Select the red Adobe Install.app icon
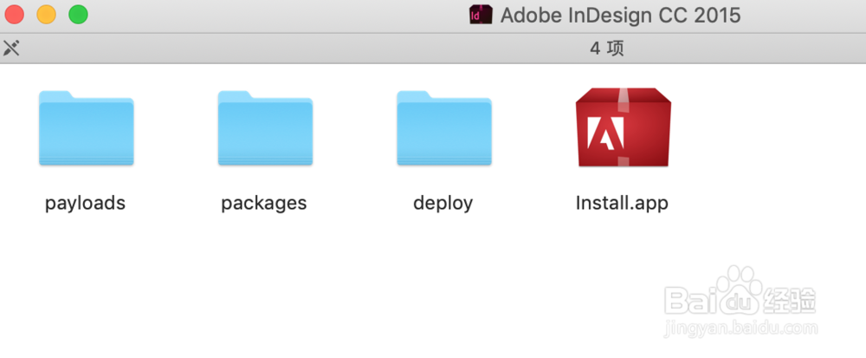 (623, 127)
